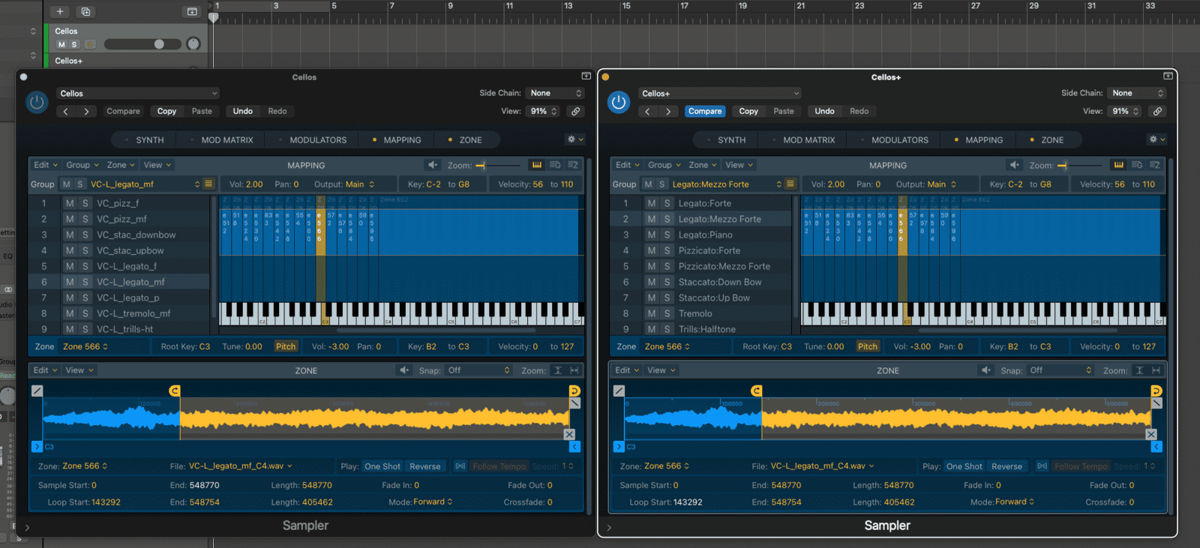Click the speaker preview icon in the left Mapping pane
This screenshot has height=548, width=1200.
coord(433,165)
